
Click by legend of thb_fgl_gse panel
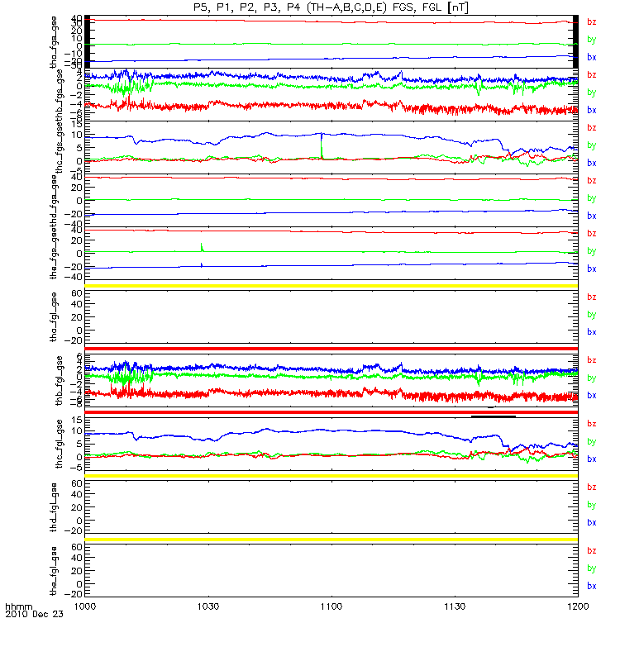click(x=592, y=378)
